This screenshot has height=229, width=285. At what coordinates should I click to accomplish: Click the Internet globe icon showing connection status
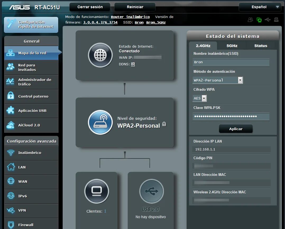[x=100, y=55]
